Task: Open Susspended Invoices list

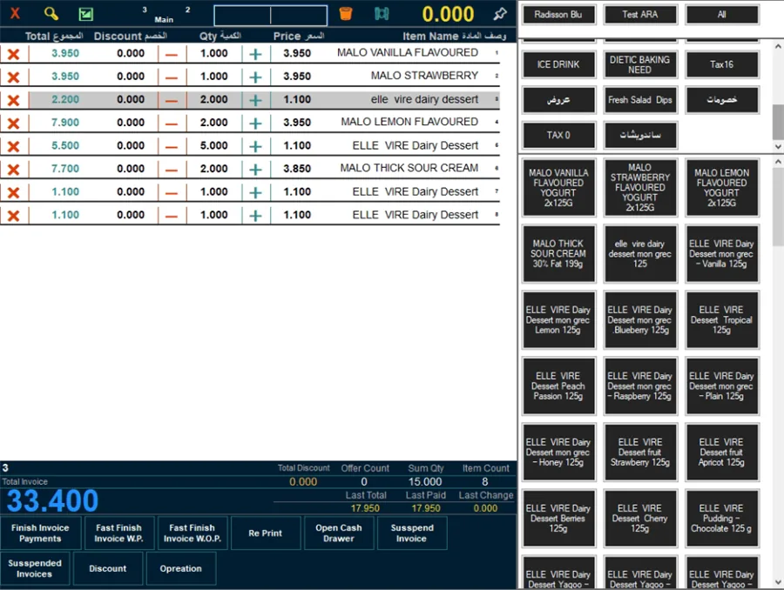Action: (35, 568)
